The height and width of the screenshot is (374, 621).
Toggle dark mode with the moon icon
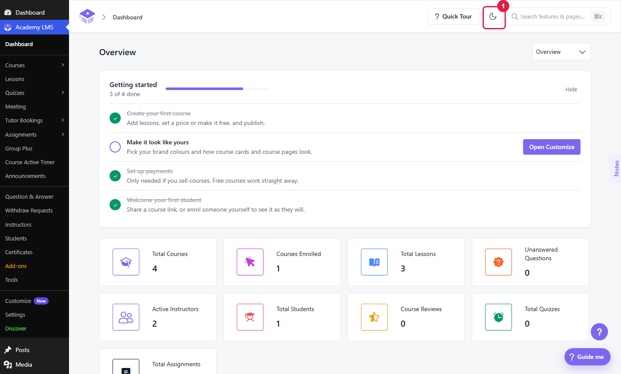point(493,17)
